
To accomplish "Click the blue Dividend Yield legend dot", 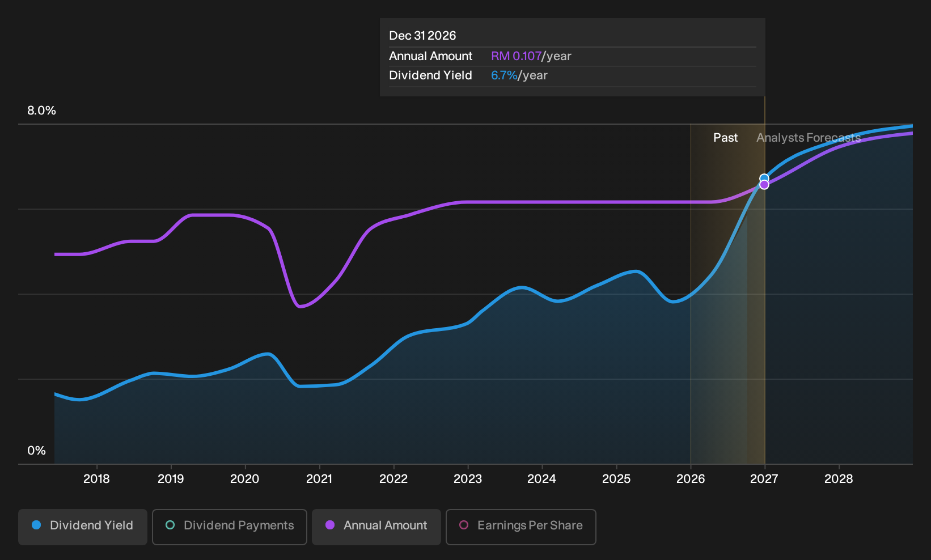I will click(36, 525).
